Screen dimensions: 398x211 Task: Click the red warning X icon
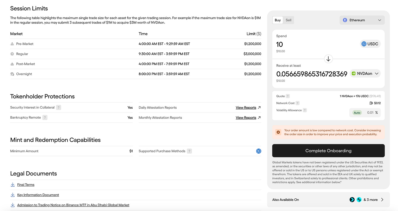[278, 132]
